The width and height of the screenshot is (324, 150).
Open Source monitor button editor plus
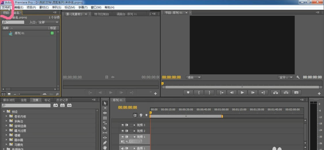(x=156, y=94)
